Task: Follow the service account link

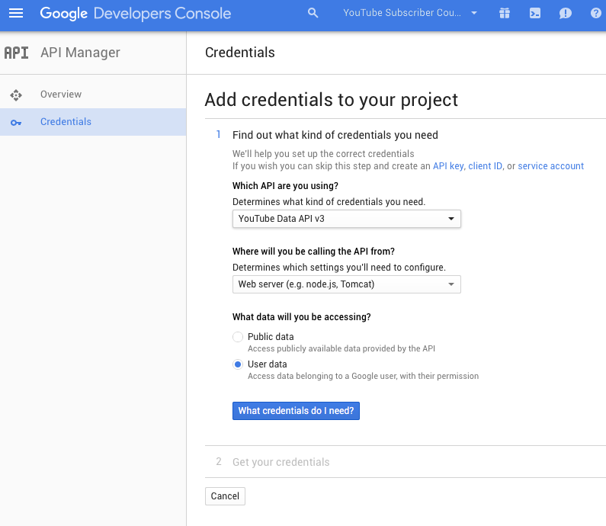Action: [x=550, y=165]
